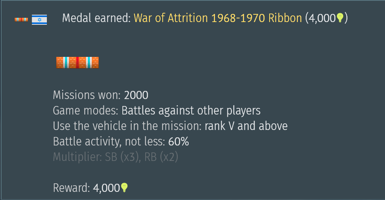Select the 60% battle activity value
Image resolution: width=385 pixels, height=200 pixels.
pos(179,142)
